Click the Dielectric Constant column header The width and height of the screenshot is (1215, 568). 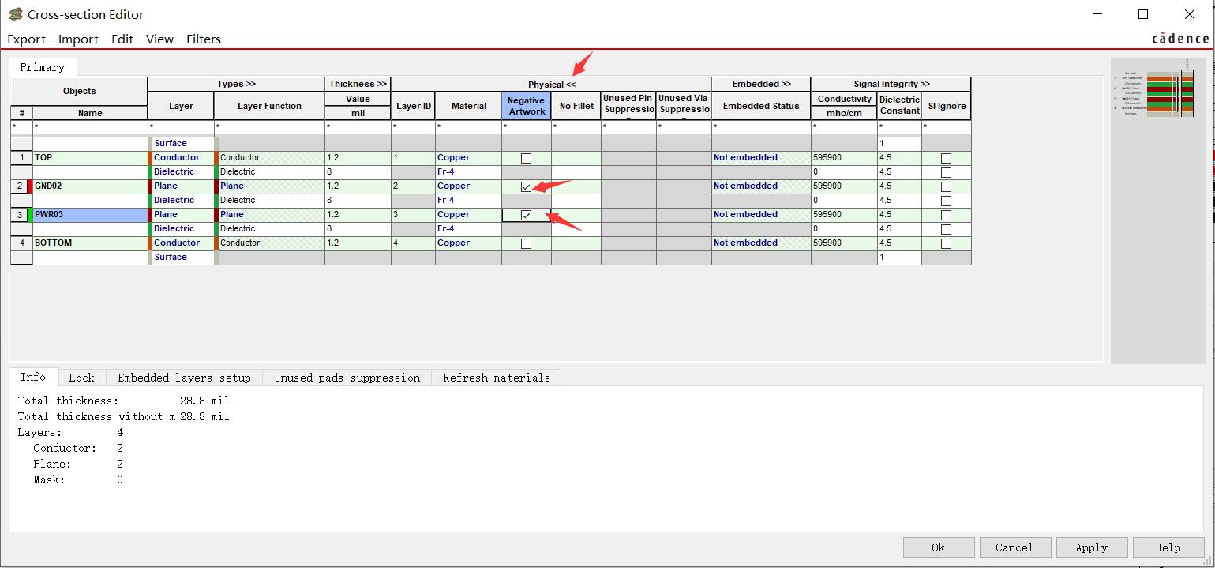click(x=899, y=106)
